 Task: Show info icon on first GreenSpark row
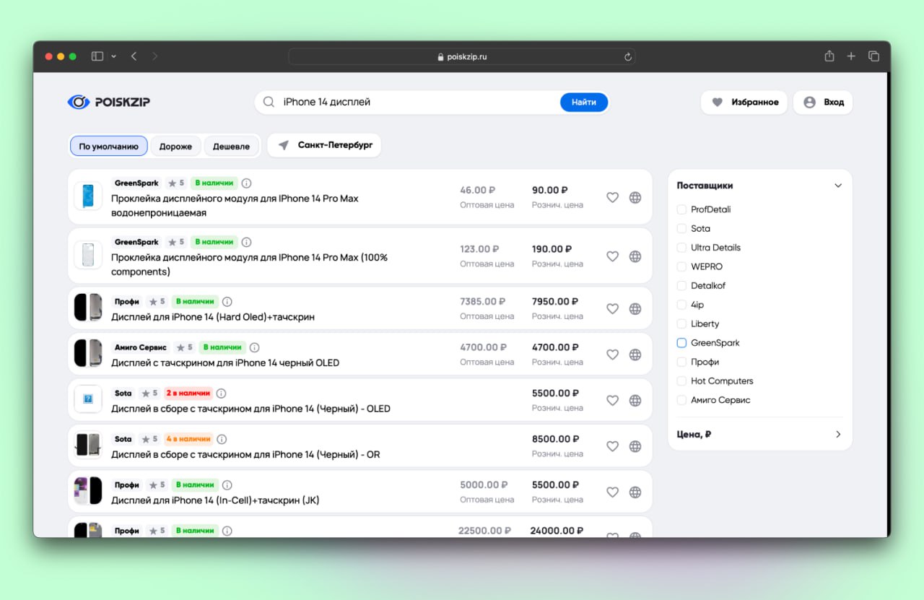(246, 183)
